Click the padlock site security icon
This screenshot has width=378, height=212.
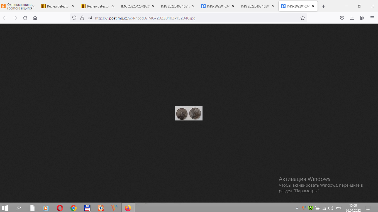click(82, 18)
